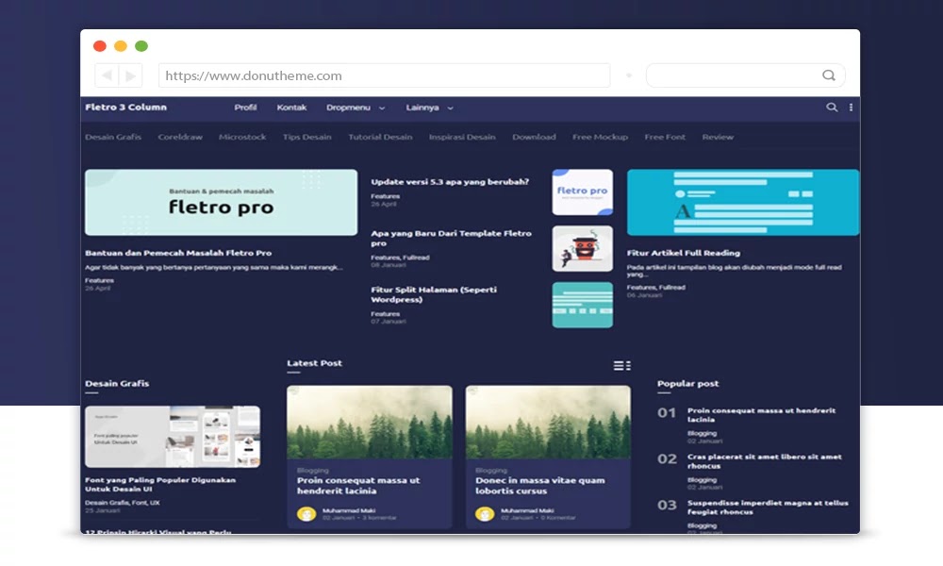Focus the URL bar with donutheme.com
Image resolution: width=943 pixels, height=566 pixels.
pyautogui.click(x=385, y=75)
